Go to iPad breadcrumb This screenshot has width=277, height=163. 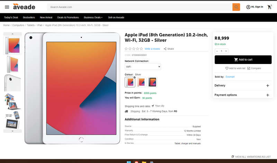(x=40, y=25)
